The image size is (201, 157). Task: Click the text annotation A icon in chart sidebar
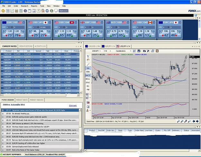tap(88, 107)
